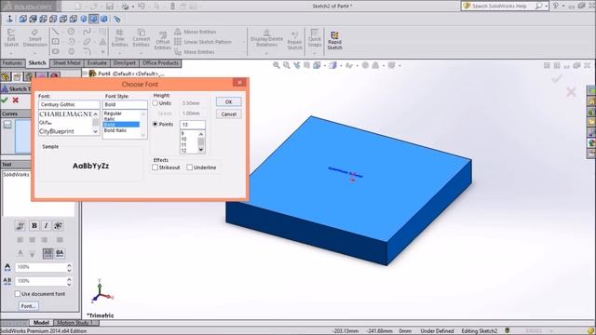The width and height of the screenshot is (596, 335).
Task: Click the Repair Sketch icon
Action: coord(294,41)
